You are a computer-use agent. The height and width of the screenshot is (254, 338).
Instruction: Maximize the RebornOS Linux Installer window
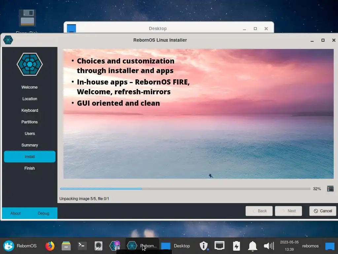tap(323, 40)
